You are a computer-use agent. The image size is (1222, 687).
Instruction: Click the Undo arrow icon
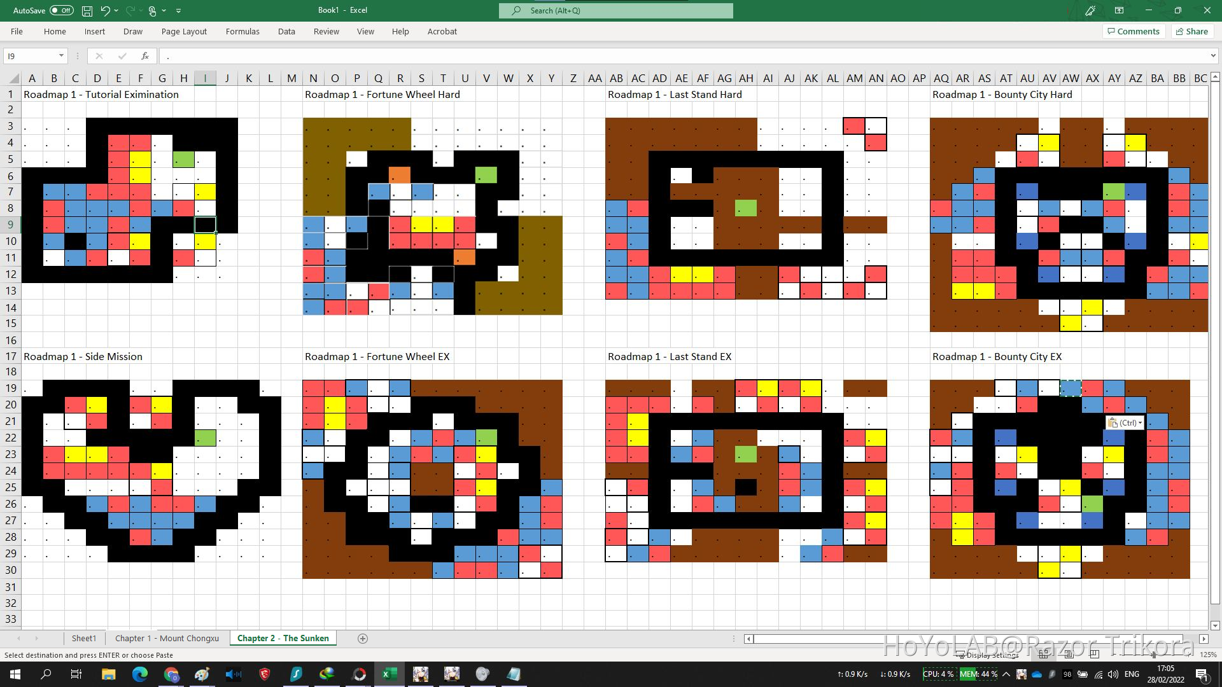(105, 10)
